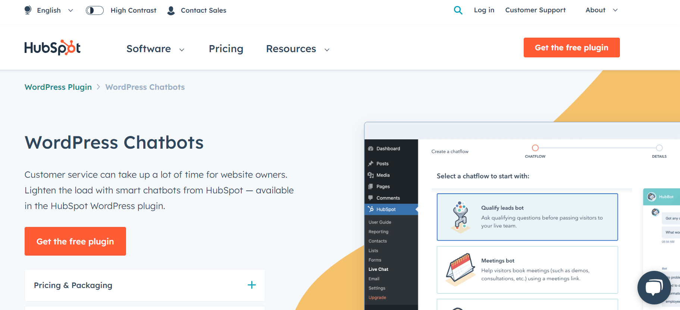This screenshot has height=310, width=680.
Task: Open Email submenu item
Action: (x=374, y=279)
